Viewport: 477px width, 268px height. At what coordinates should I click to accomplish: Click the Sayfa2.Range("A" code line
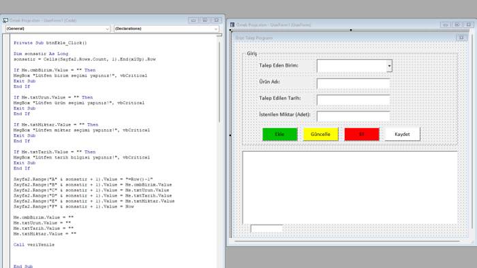(83, 180)
